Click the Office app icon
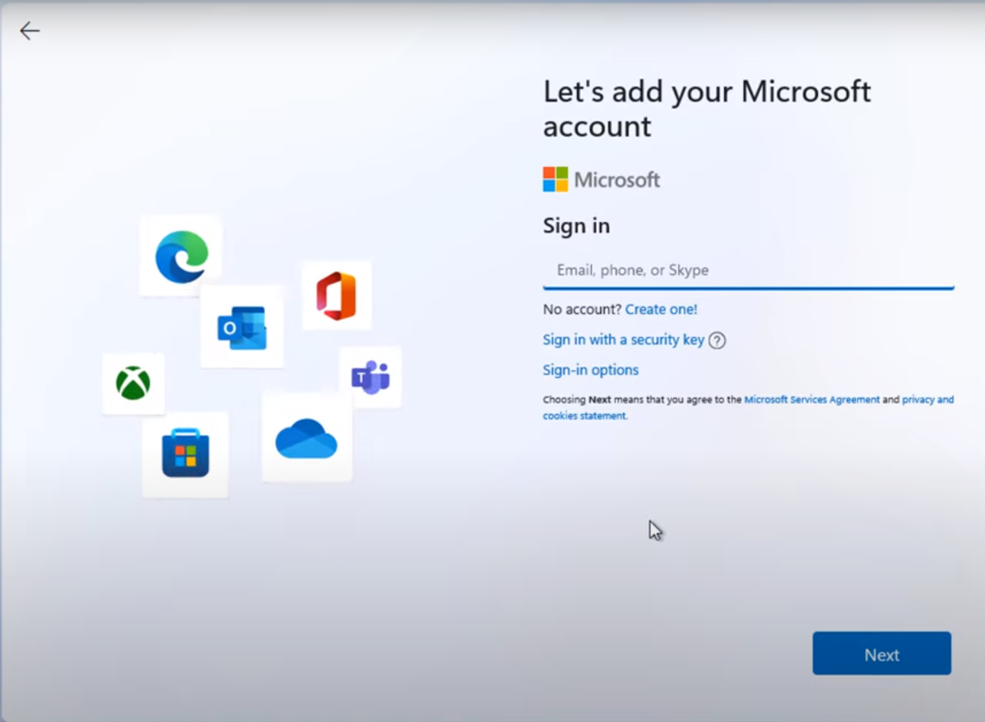 click(336, 296)
